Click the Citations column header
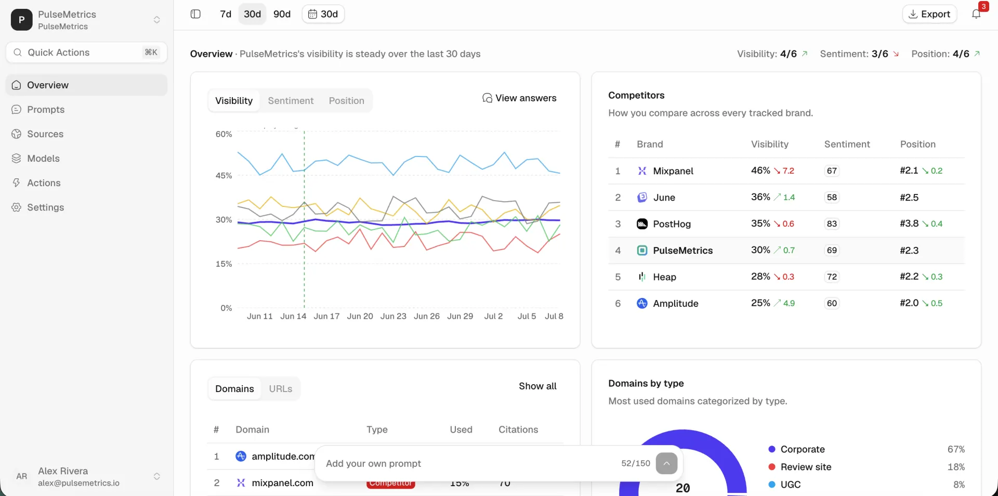 [518, 430]
